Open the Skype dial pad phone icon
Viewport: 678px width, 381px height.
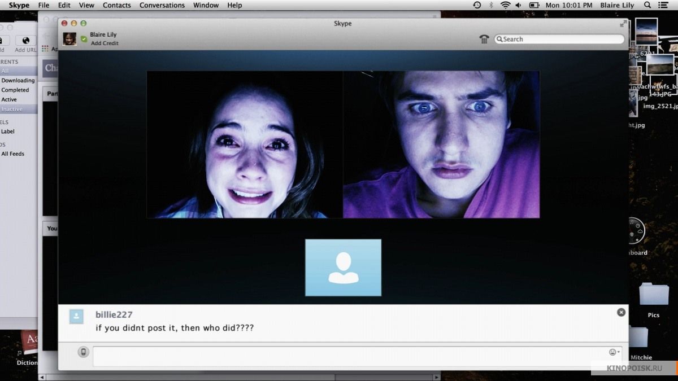484,39
